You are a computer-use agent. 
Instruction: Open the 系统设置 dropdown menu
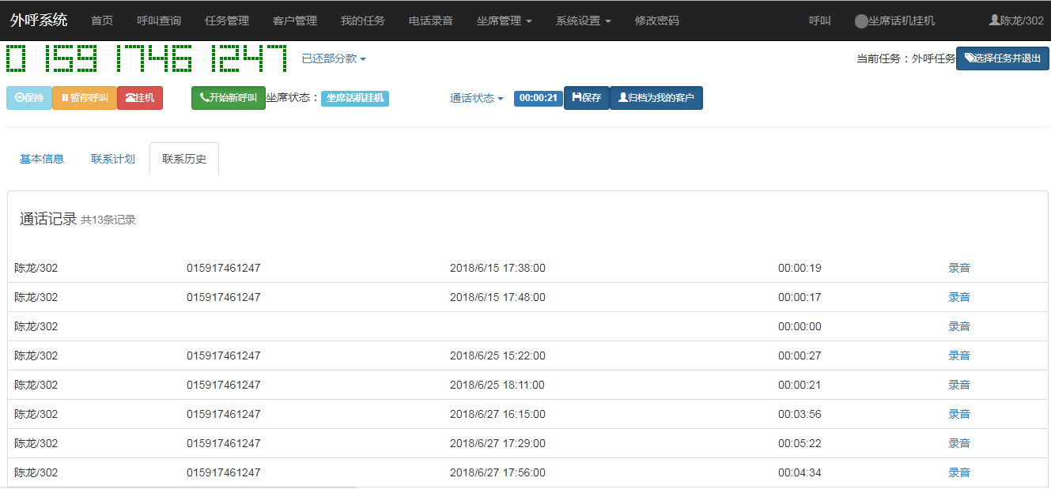pos(583,21)
